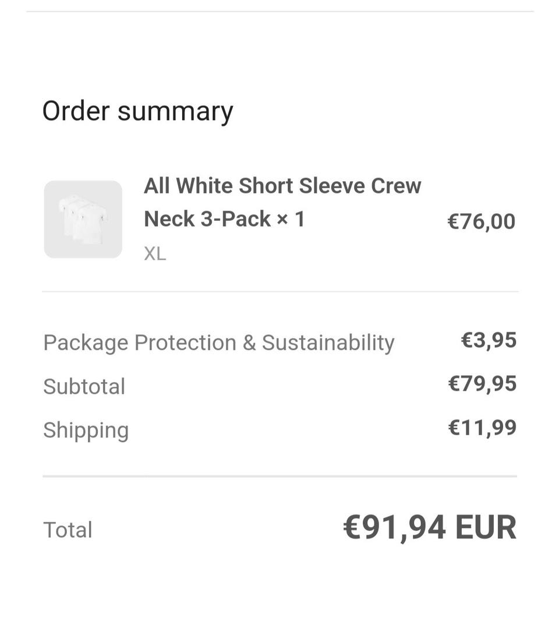Click the Total label

point(68,530)
